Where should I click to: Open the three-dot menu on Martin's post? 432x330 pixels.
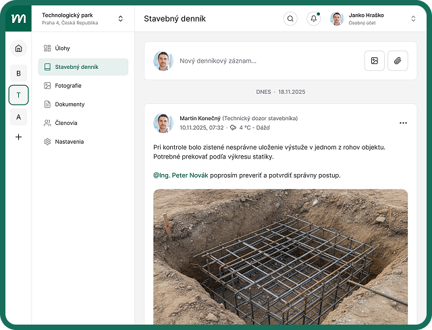[x=403, y=123]
